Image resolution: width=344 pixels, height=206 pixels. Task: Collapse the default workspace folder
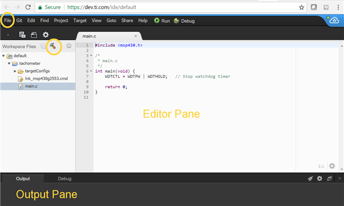[x=3, y=56]
